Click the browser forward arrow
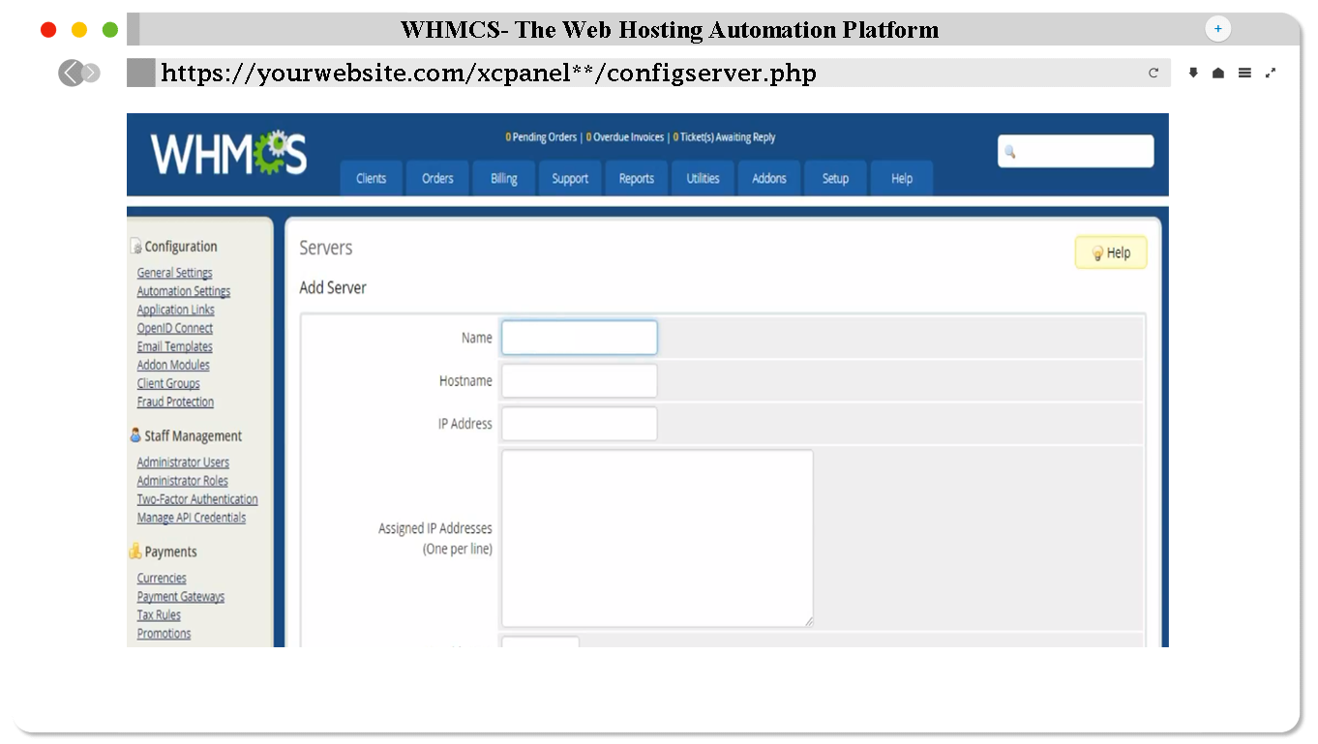Screen dimensions: 1318x744 coord(91,73)
